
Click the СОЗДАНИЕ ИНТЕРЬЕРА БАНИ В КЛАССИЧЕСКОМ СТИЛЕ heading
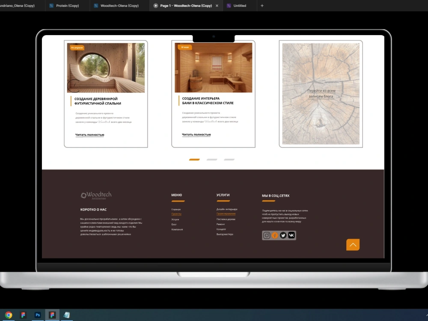[208, 101]
